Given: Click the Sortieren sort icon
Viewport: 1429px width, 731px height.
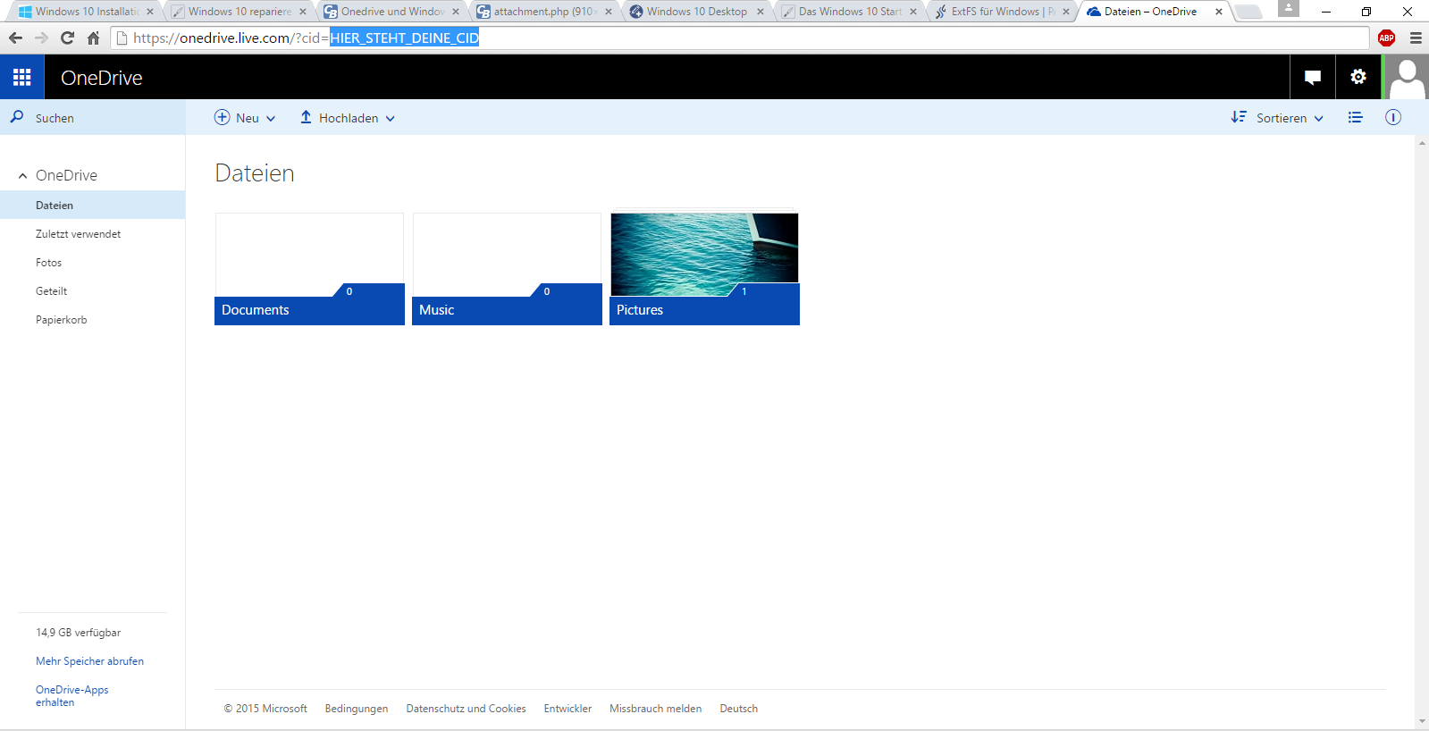Looking at the screenshot, I should tap(1239, 117).
